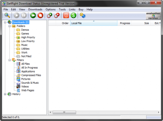Collapse the Folders tree node
This screenshot has height=121, width=163.
(9, 26)
